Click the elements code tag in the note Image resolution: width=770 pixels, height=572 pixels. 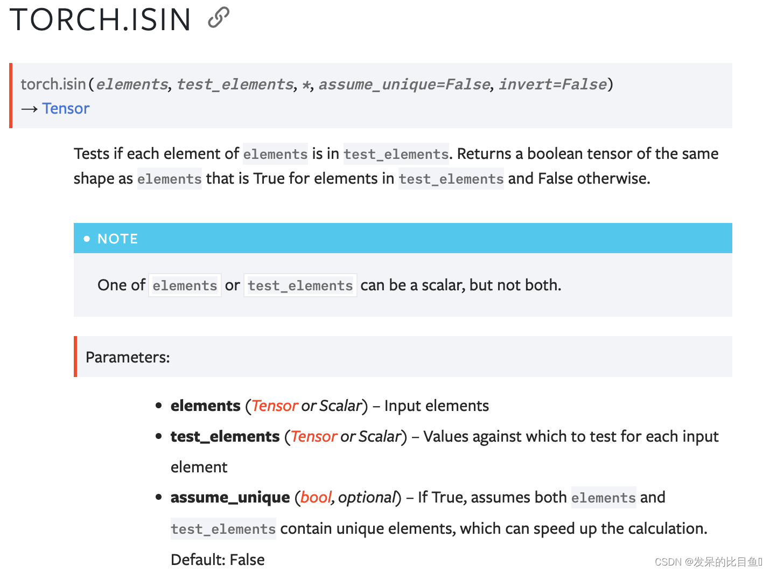coord(185,285)
